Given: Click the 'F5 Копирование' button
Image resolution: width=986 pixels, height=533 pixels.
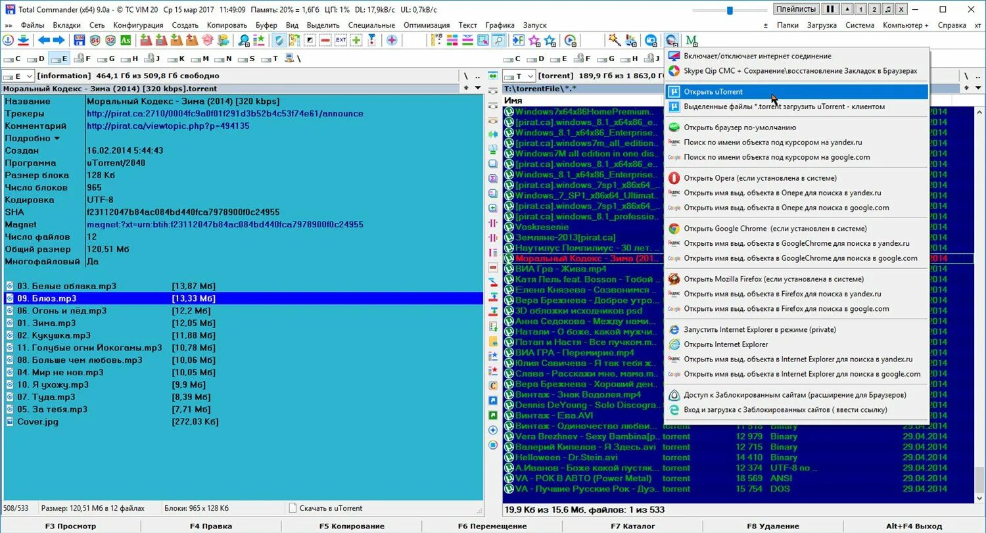Looking at the screenshot, I should (x=352, y=526).
